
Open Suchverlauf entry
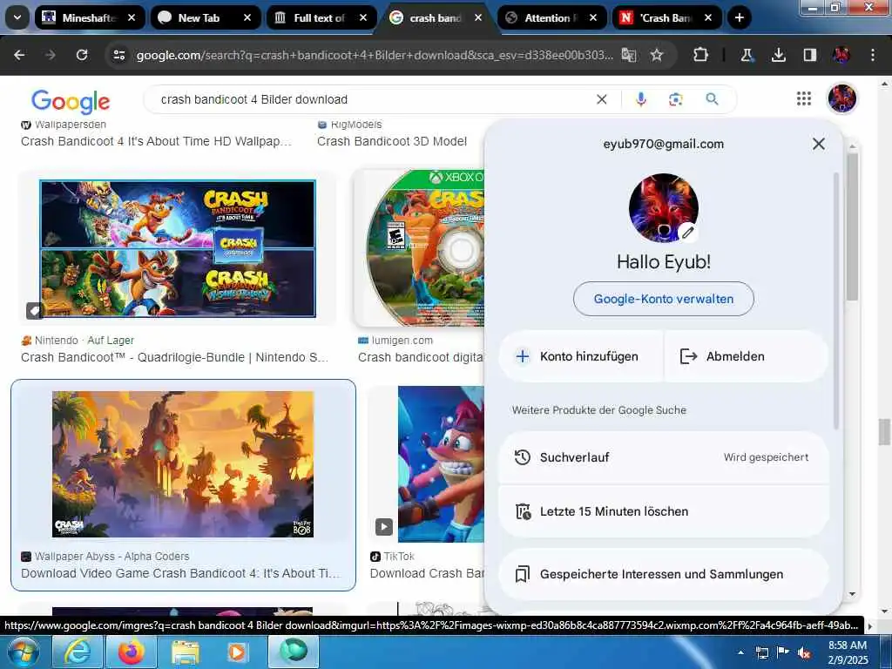point(663,457)
